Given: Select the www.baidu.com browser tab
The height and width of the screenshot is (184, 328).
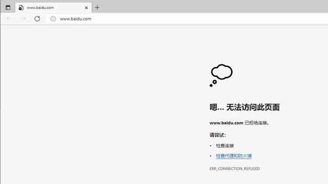Looking at the screenshot, I should [x=53, y=8].
